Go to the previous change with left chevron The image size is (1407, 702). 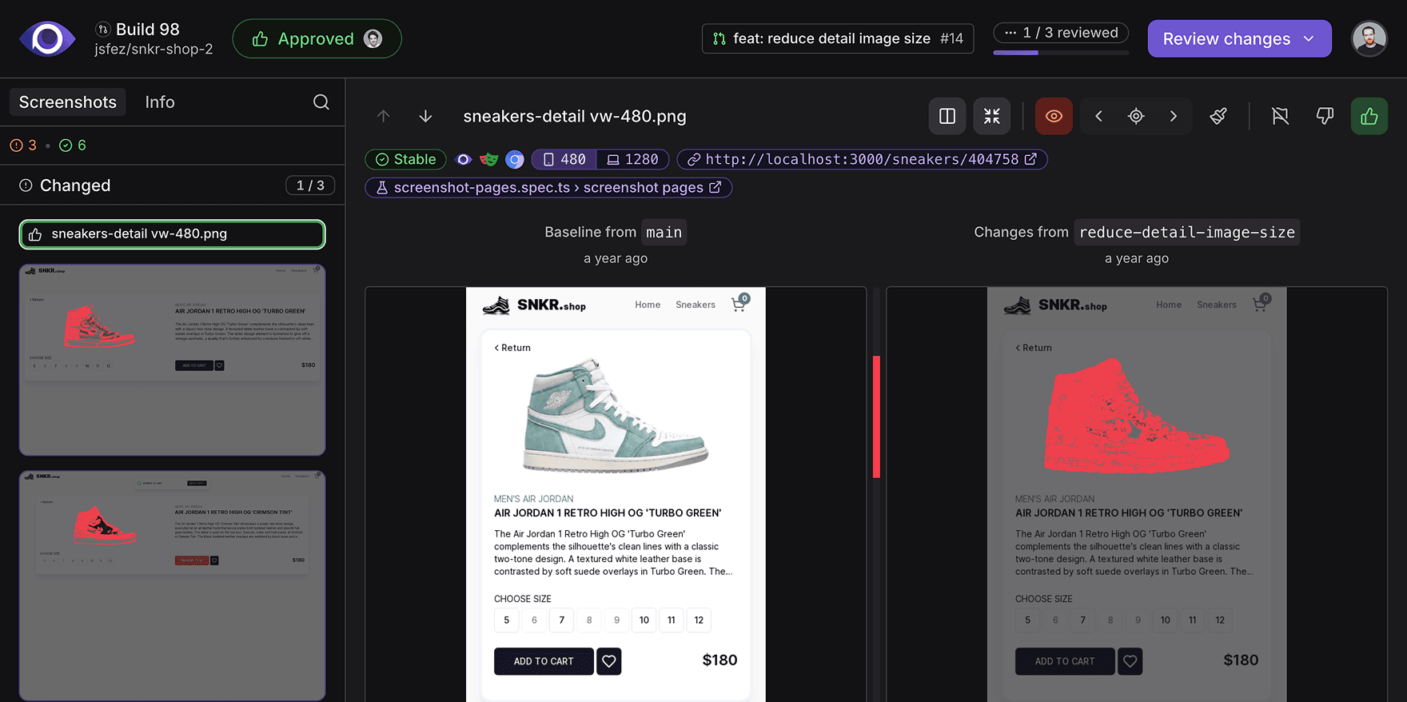pos(1099,117)
